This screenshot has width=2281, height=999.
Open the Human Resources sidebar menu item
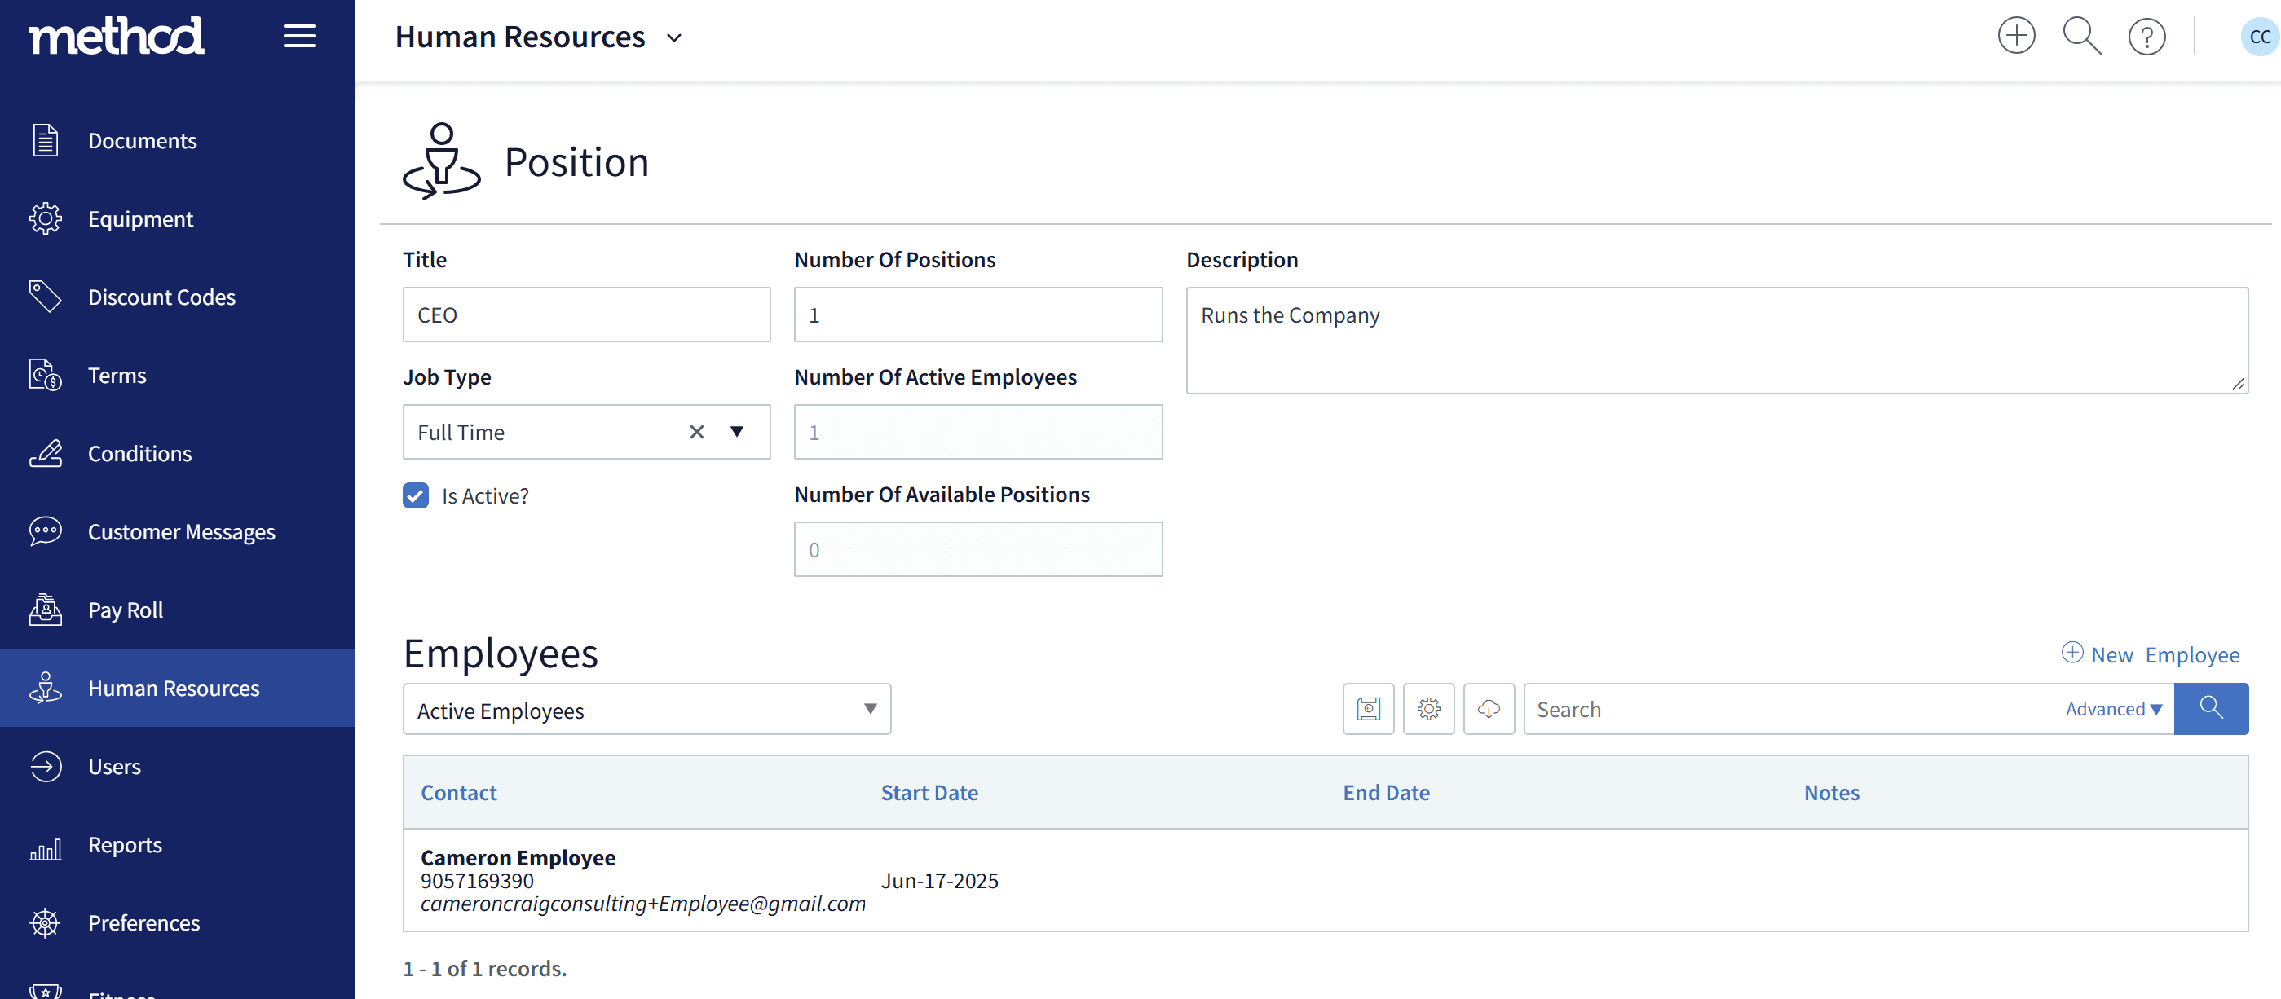[x=177, y=688]
